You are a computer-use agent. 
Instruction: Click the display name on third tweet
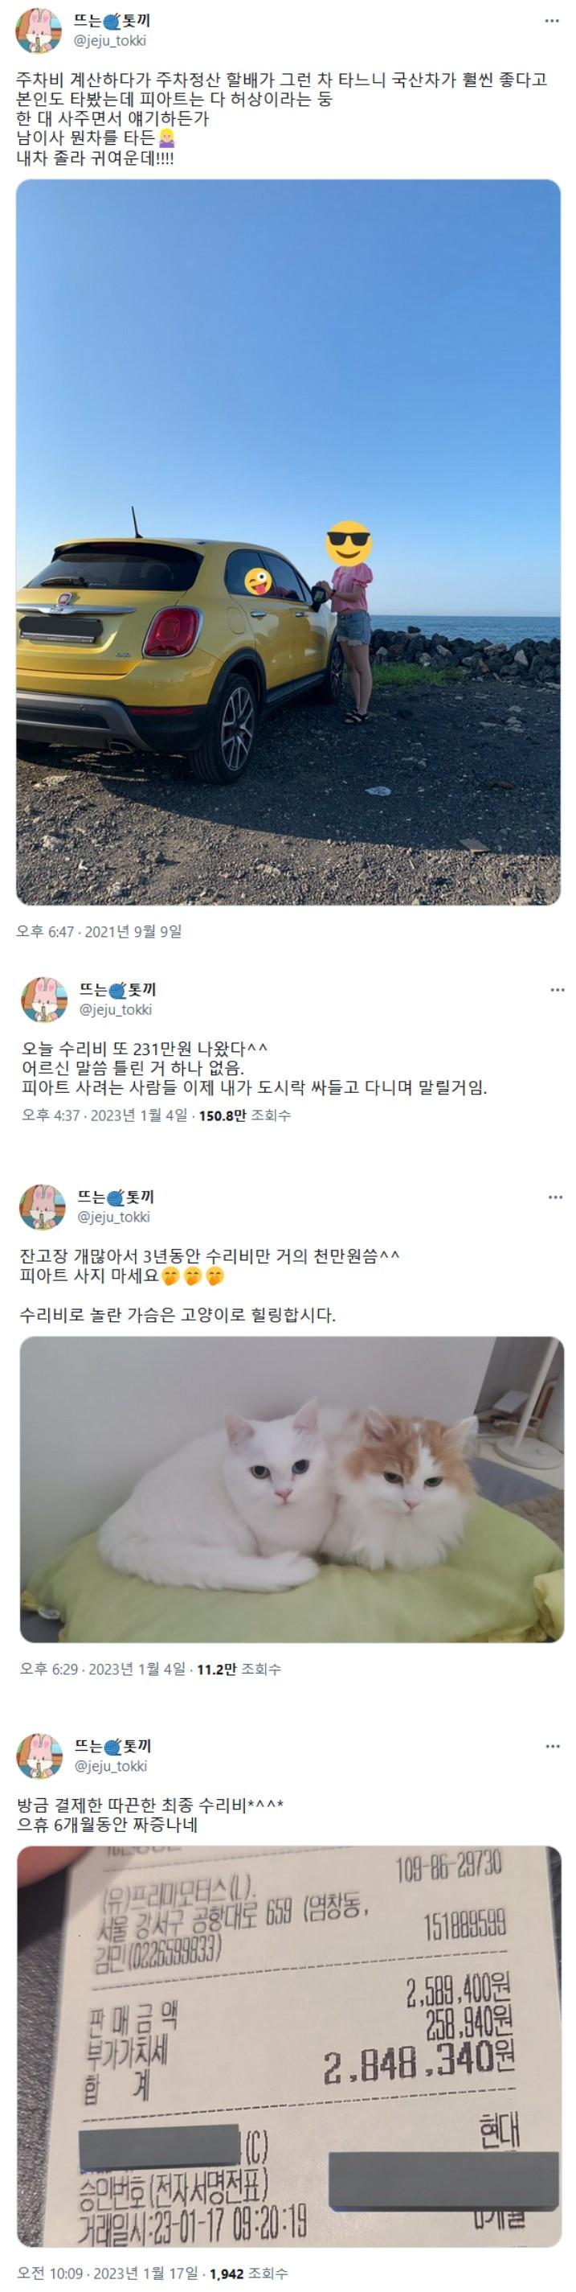tap(116, 1197)
